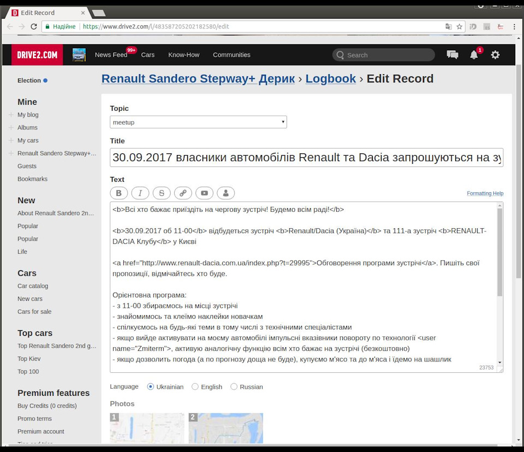Open Top Kiev link
The image size is (524, 452).
[29, 359]
